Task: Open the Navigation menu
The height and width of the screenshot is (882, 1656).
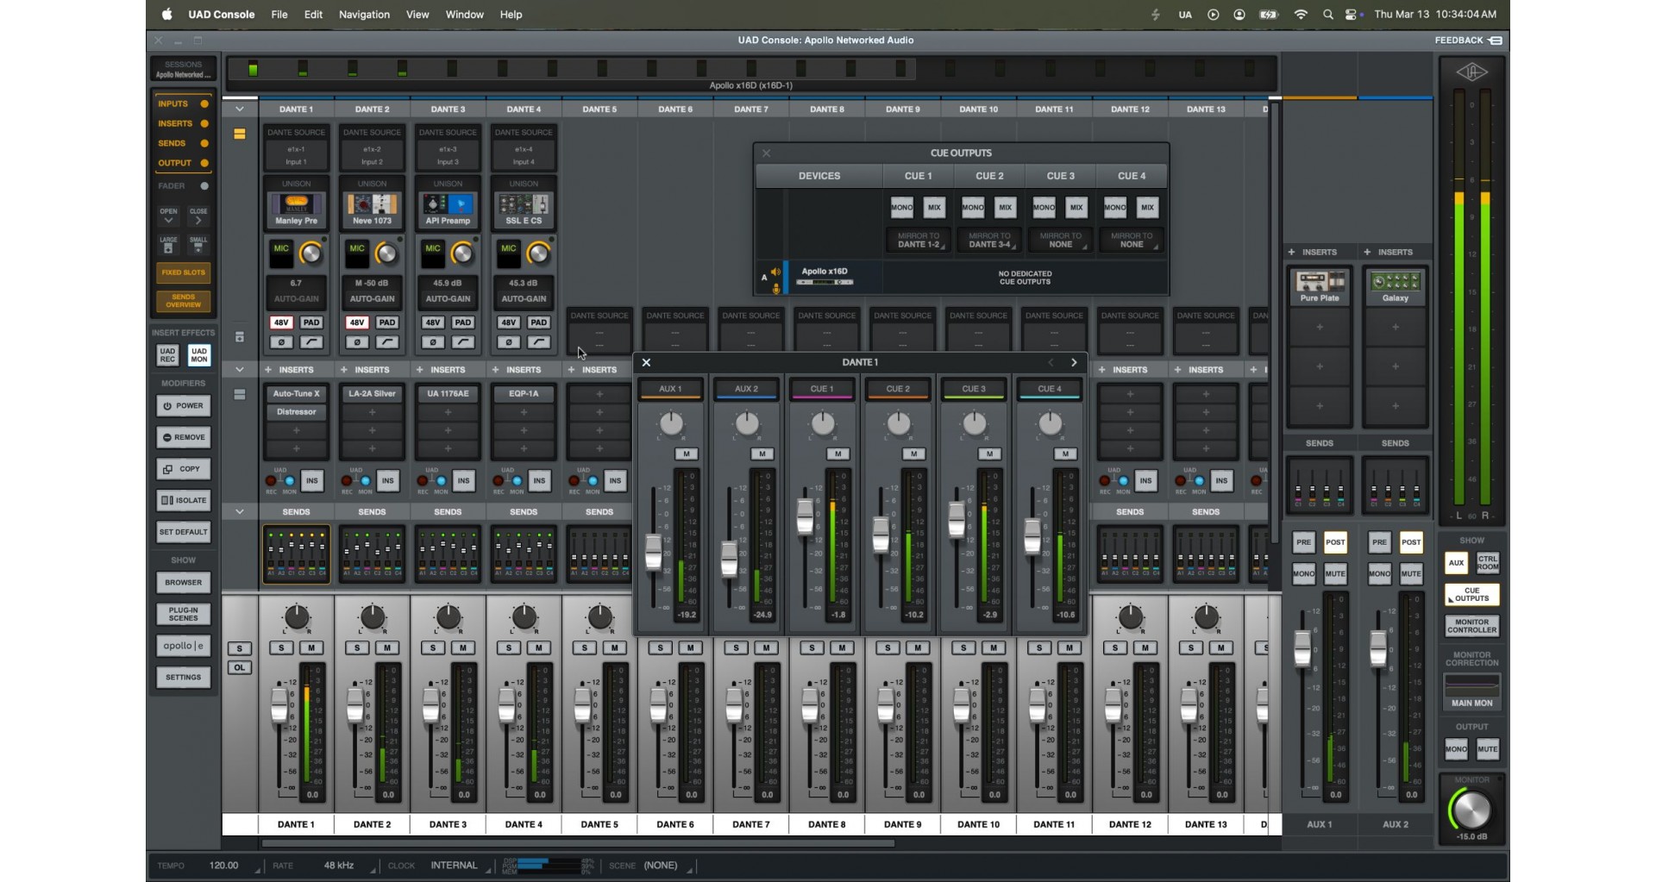Action: click(x=364, y=15)
